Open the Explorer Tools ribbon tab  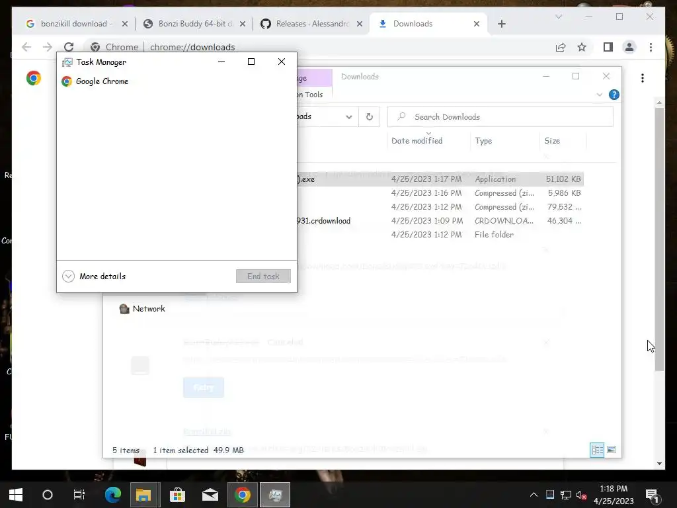(314, 95)
